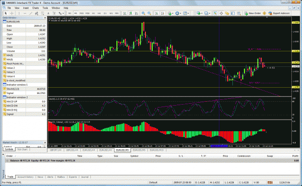Screen dimensions: 302x186
Task: Expand the periodicity dropdown arrow
Action: pos(180,14)
